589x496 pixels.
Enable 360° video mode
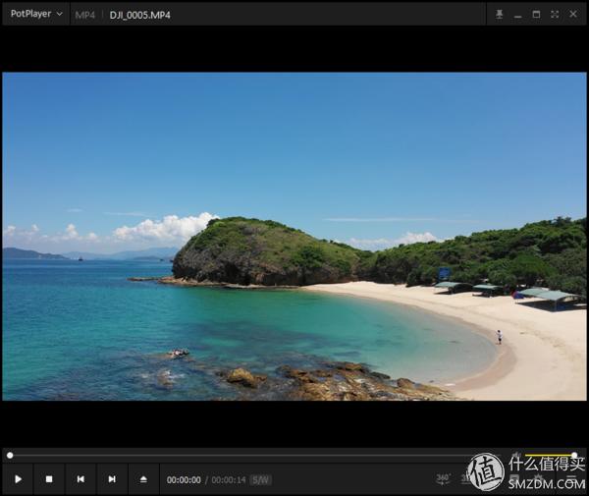444,478
